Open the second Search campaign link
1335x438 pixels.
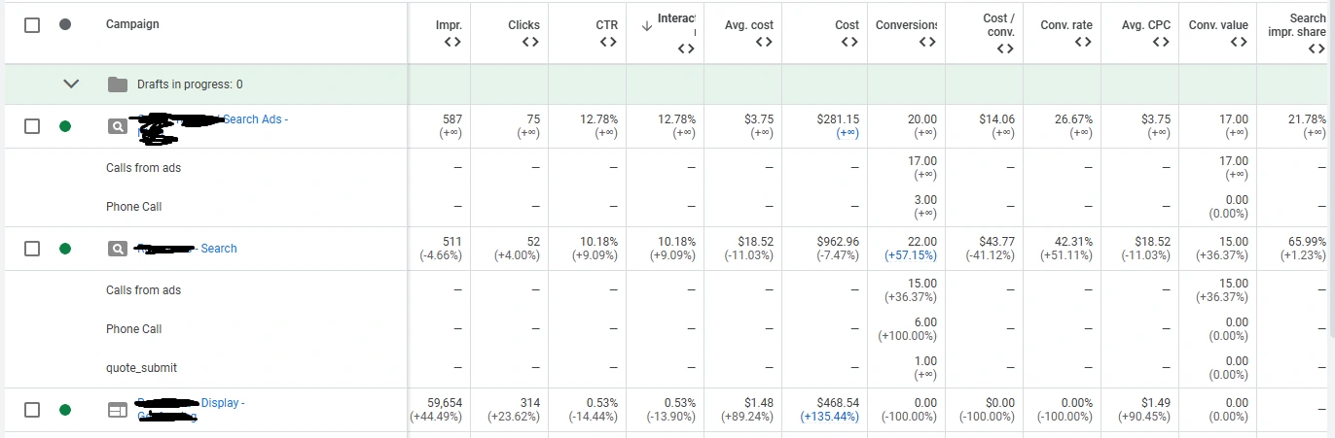(218, 249)
